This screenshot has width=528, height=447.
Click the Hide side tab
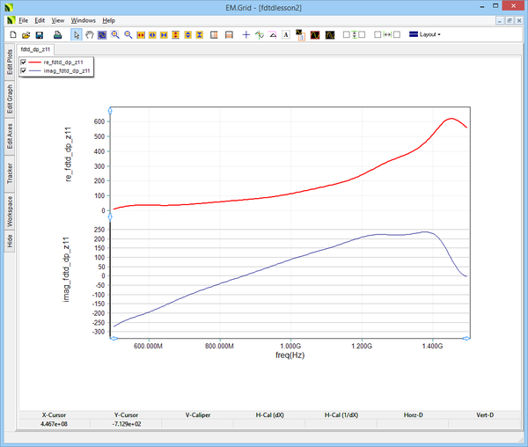10,241
